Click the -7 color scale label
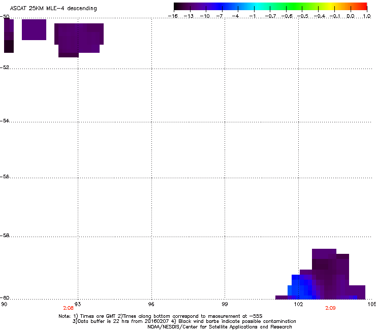Screen dimensions: 376x330 point(220,16)
